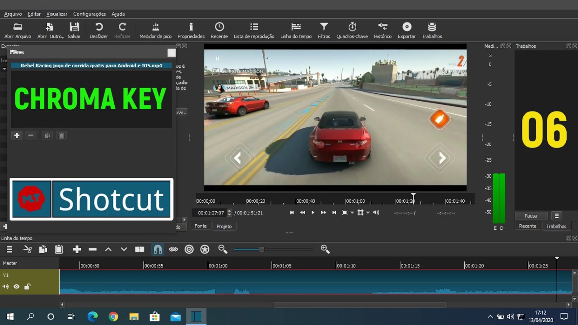The image size is (578, 325).
Task: Open the Visualizar menu
Action: tap(57, 14)
